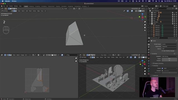Open Global transform orientation dropdown in top viewport
This screenshot has height=100, width=178.
coord(66,9)
